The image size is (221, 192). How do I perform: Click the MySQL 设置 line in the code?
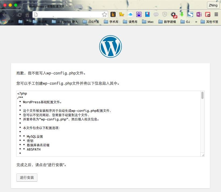point(35,137)
